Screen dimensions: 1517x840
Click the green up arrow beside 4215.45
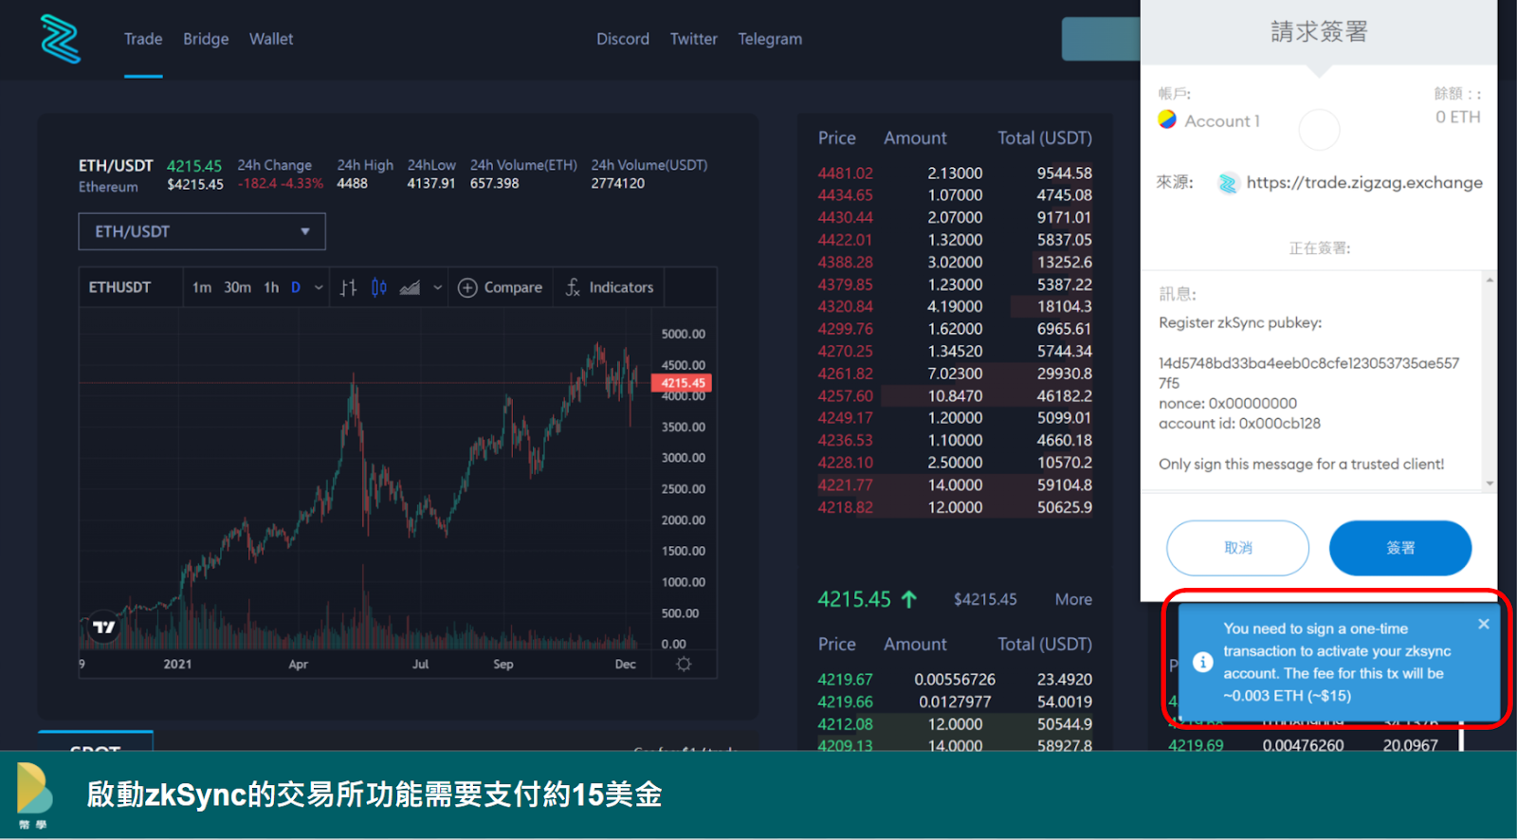coord(909,599)
